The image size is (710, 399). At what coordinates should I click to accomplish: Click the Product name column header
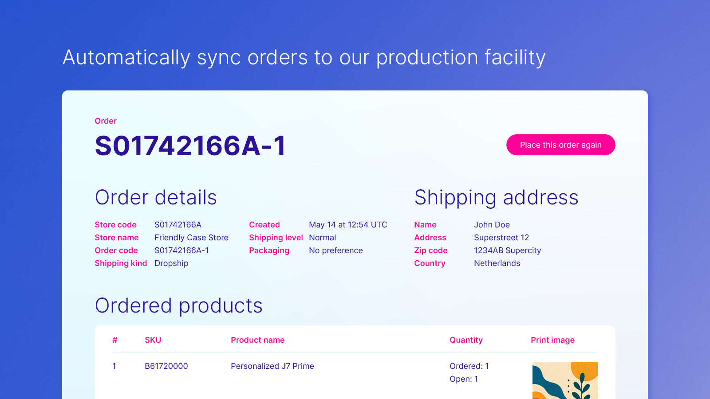[257, 340]
